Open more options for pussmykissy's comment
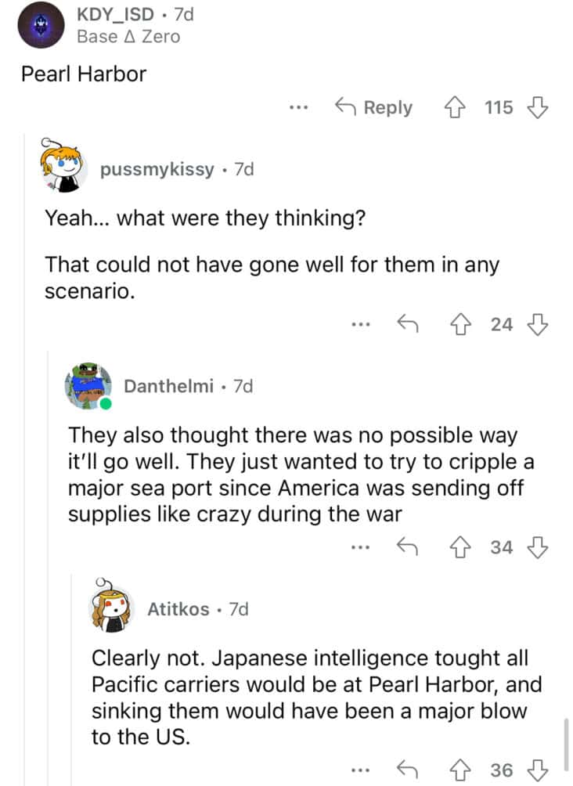Viewport: 573px width, 786px height. [361, 324]
